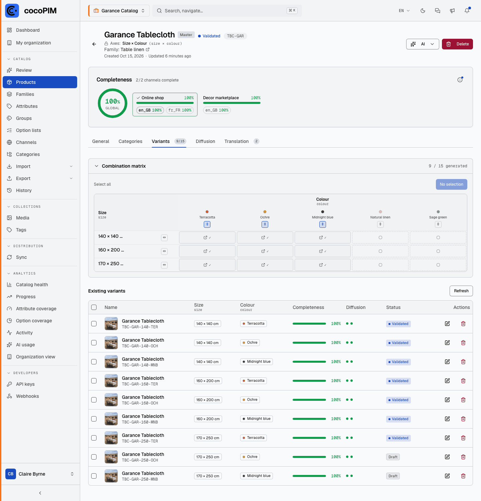Open the chat messages icon
Image resolution: width=481 pixels, height=501 pixels.
[438, 11]
